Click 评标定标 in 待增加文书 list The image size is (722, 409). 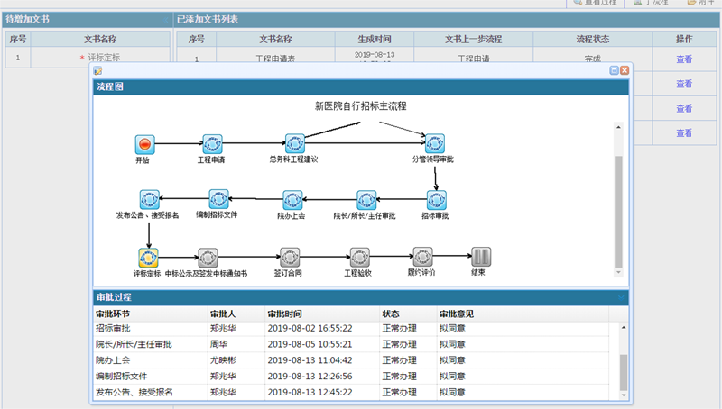(104, 58)
